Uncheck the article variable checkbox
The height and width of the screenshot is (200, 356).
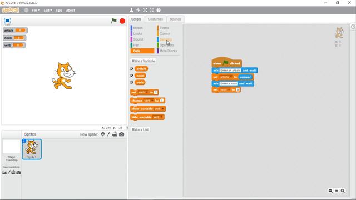coord(132,69)
